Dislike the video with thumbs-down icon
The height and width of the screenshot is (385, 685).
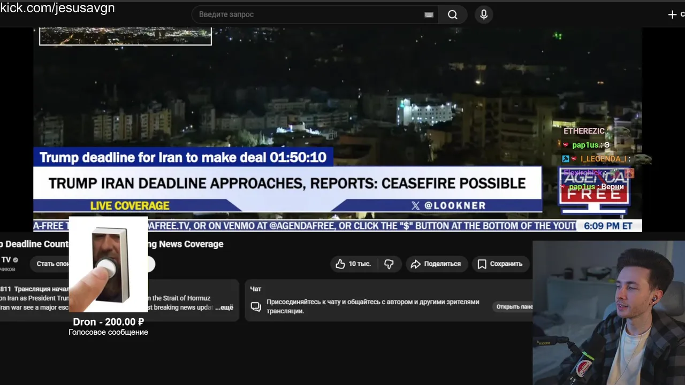click(x=389, y=264)
